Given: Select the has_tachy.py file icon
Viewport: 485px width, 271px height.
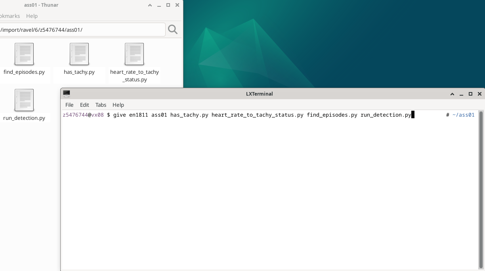Looking at the screenshot, I should (x=79, y=54).
